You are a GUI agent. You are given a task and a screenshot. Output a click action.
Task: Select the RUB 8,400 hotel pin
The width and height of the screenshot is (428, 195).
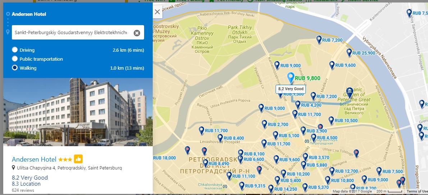[x=220, y=138]
